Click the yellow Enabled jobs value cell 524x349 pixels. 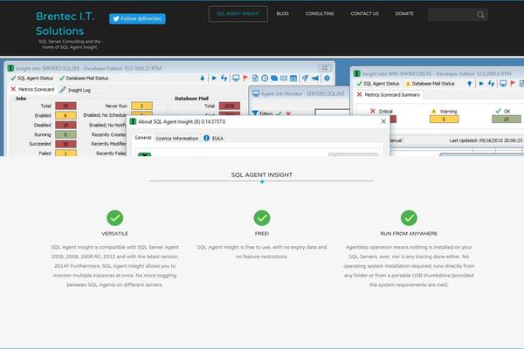(65, 115)
